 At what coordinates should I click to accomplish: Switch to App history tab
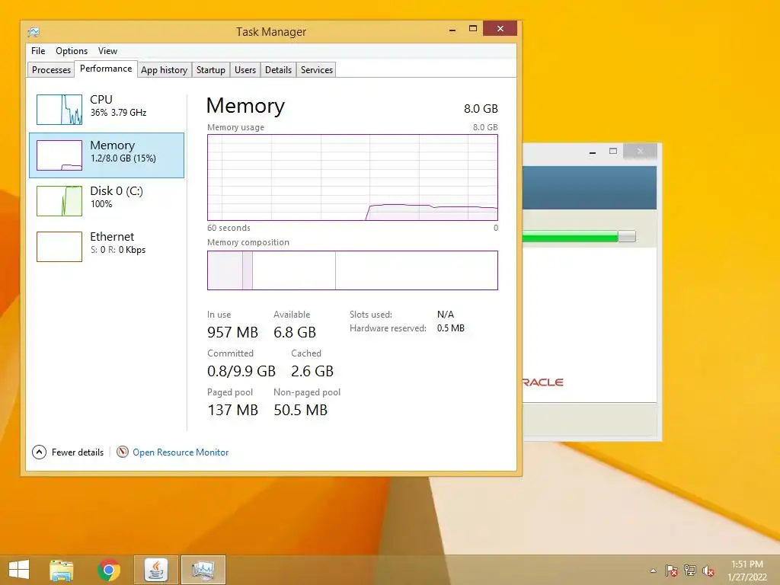pos(165,69)
